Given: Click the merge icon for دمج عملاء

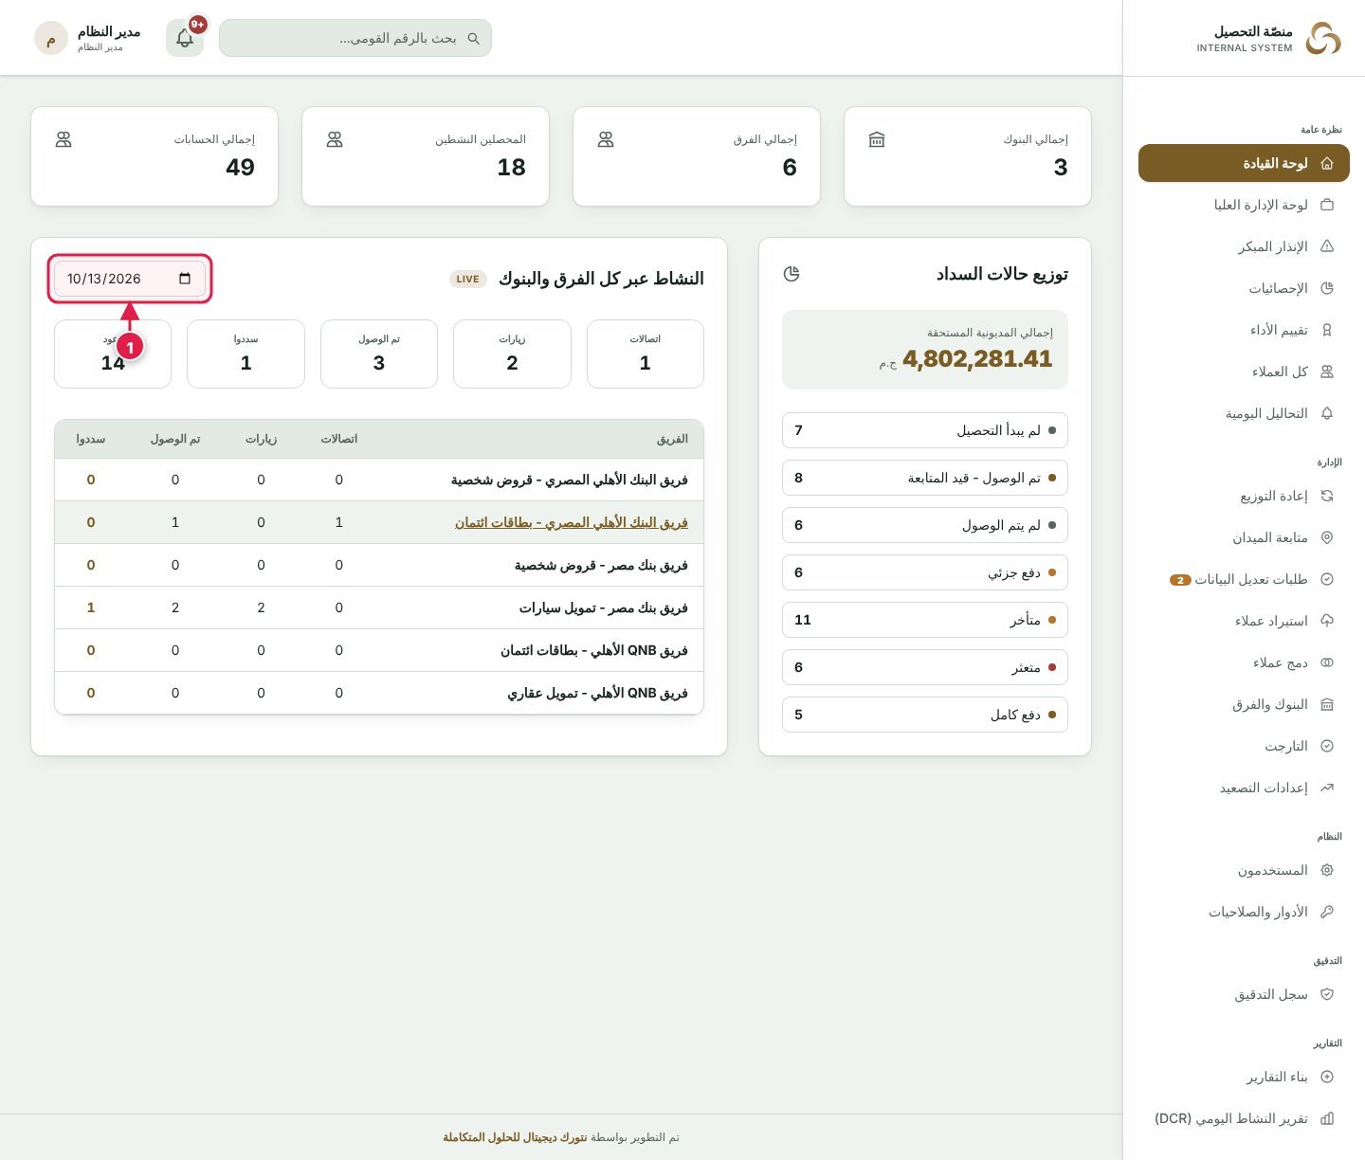Looking at the screenshot, I should pyautogui.click(x=1327, y=662).
